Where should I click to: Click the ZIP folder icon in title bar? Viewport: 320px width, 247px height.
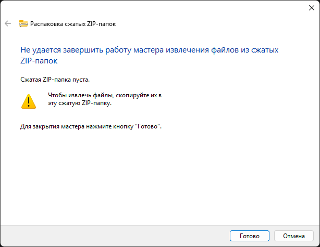pyautogui.click(x=23, y=23)
